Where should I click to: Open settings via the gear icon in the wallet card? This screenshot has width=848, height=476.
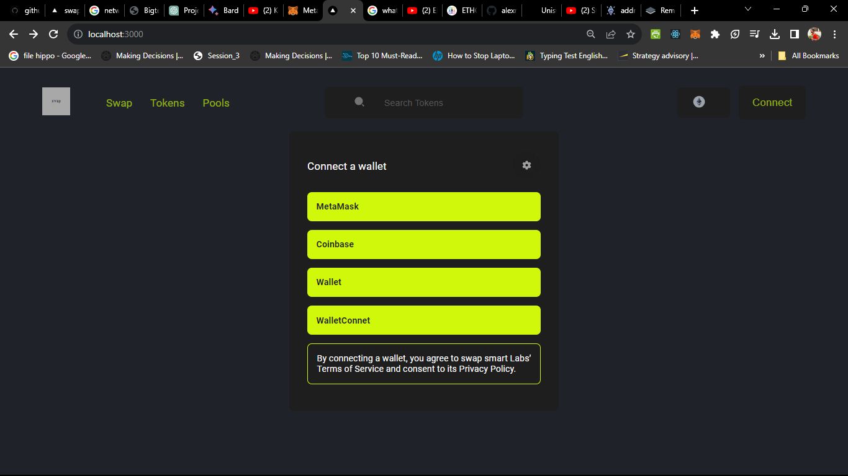point(526,165)
